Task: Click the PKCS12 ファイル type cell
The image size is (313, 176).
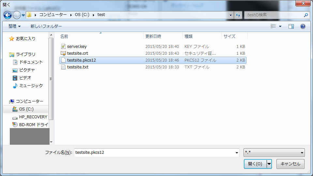Action: pos(200,60)
